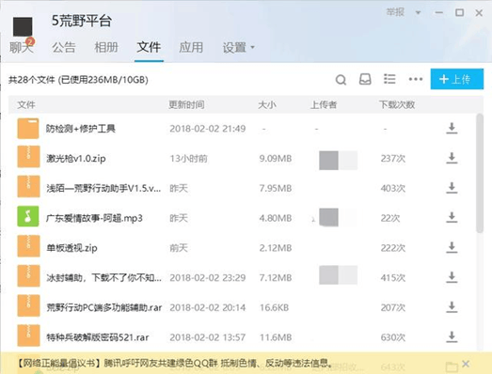This screenshot has width=492, height=374.
Task: Click the 荒野行动PC端多功能辅助.rar archive icon
Action: [28, 306]
